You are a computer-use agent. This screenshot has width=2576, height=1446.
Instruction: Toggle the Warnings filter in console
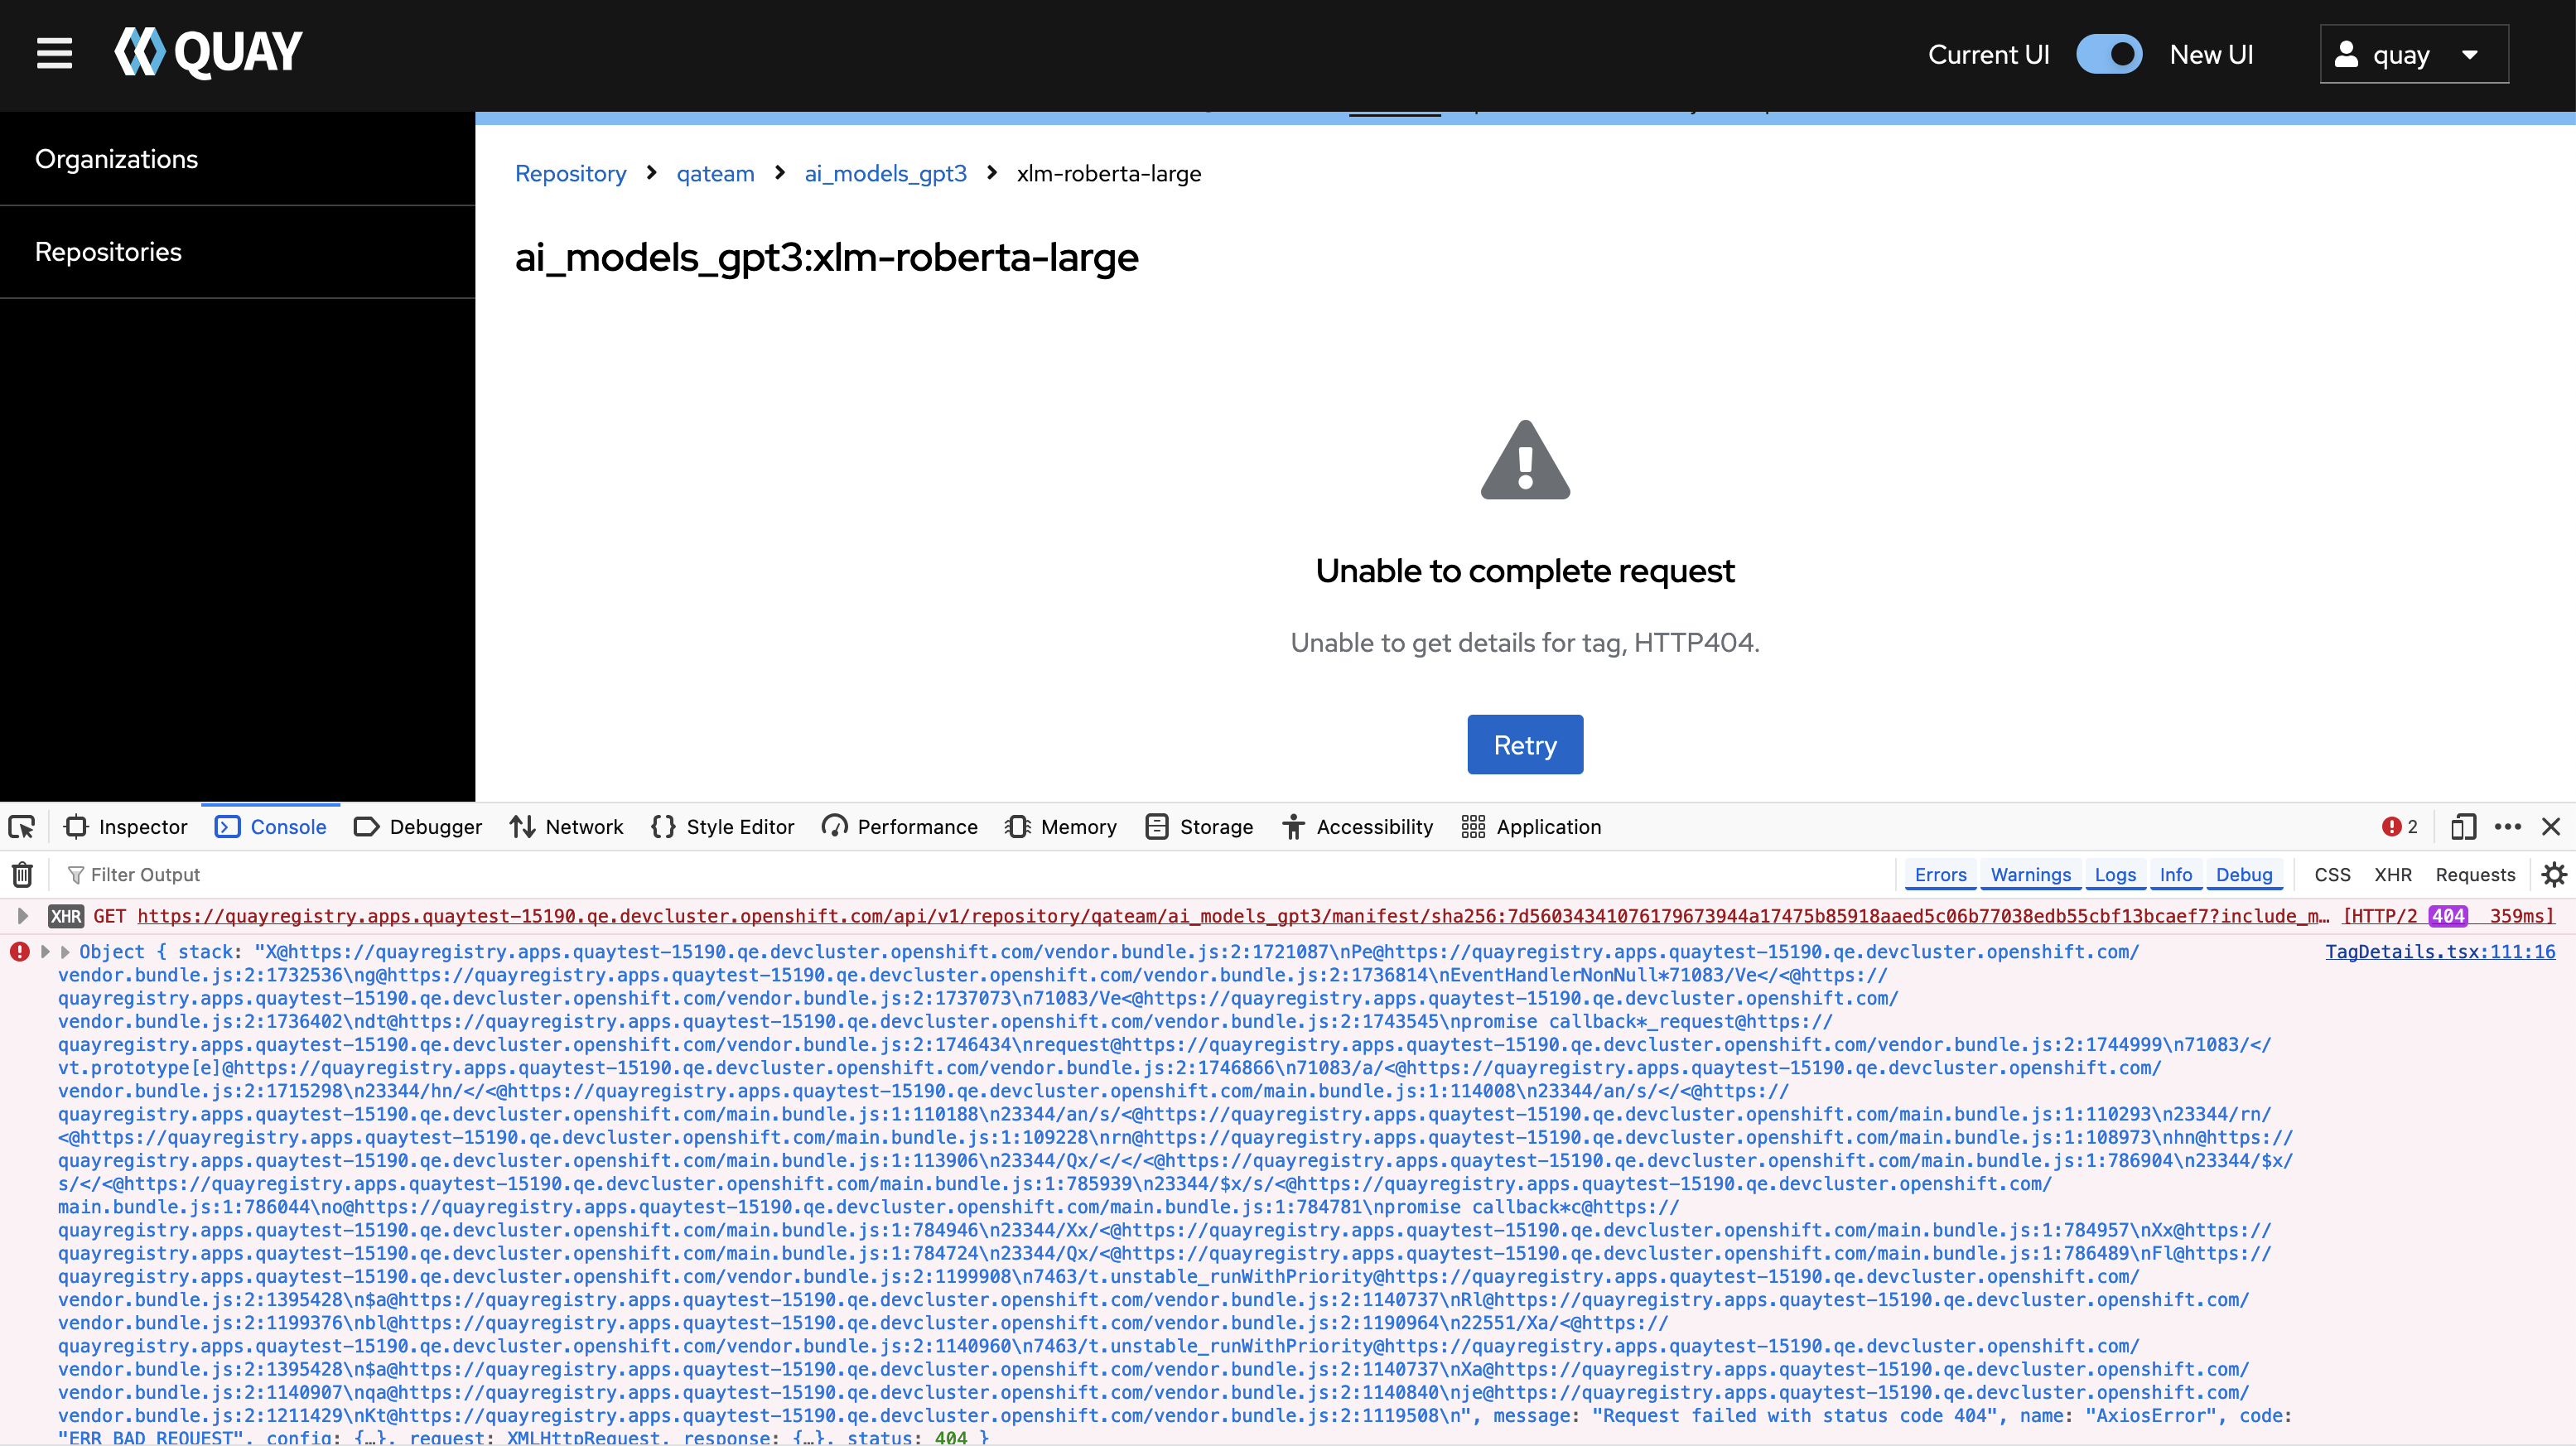pos(2030,875)
